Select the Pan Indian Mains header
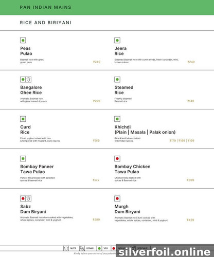 pyautogui.click(x=45, y=7)
